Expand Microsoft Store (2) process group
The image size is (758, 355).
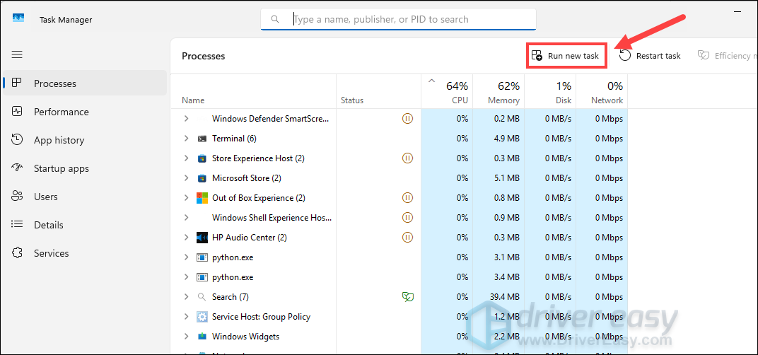(187, 178)
